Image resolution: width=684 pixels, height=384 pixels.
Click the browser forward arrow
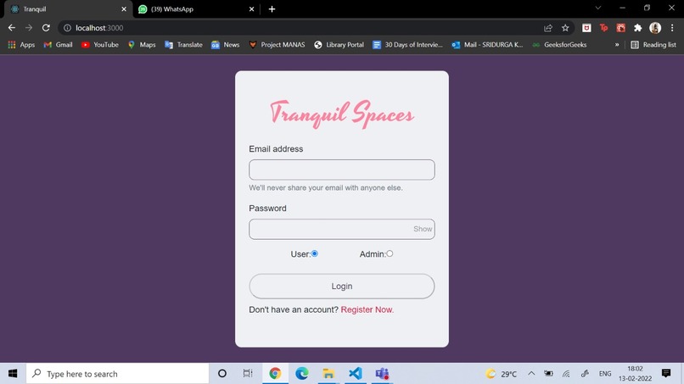29,28
